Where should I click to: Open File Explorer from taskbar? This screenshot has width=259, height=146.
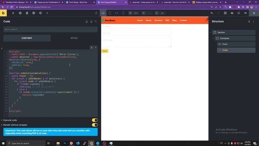[58, 143]
